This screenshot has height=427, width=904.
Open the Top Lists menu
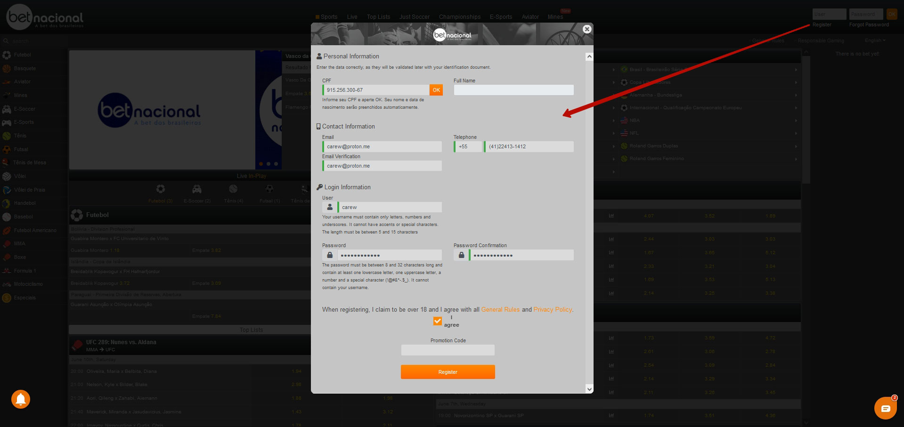(x=378, y=17)
